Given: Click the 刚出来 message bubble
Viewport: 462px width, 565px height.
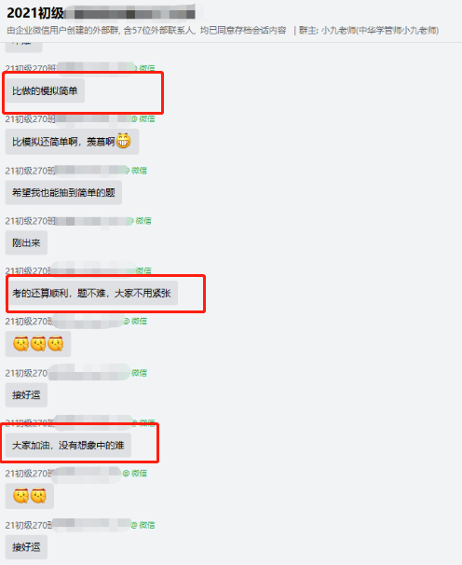Looking at the screenshot, I should click(x=26, y=242).
